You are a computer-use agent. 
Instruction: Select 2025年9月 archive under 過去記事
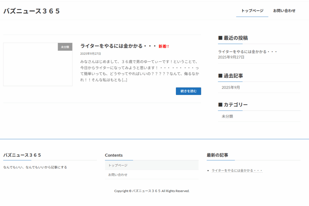231,87
